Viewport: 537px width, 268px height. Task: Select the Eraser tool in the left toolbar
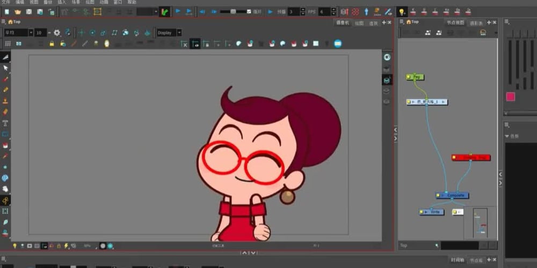(x=5, y=112)
